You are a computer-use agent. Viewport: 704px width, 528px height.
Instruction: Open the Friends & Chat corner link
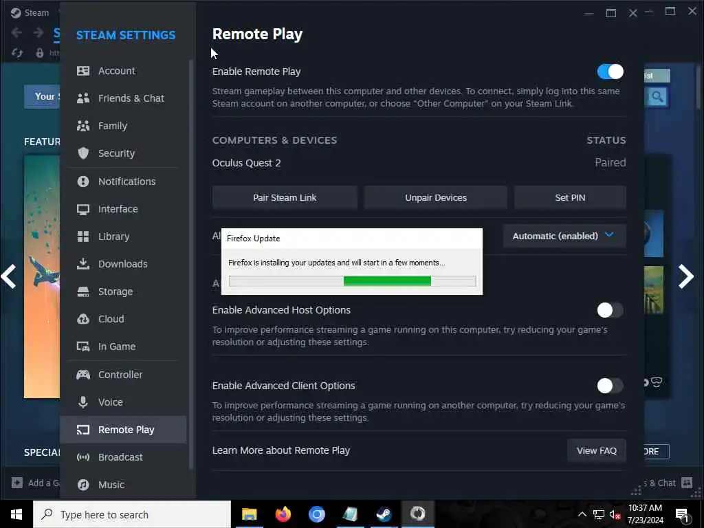pyautogui.click(x=669, y=483)
